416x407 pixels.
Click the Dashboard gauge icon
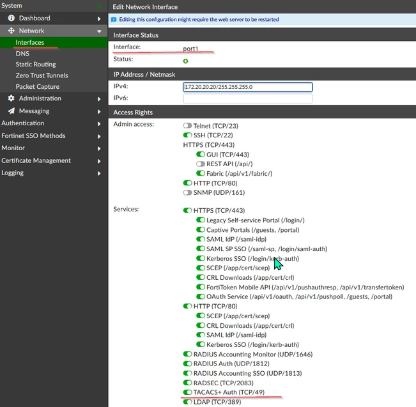pyautogui.click(x=12, y=18)
